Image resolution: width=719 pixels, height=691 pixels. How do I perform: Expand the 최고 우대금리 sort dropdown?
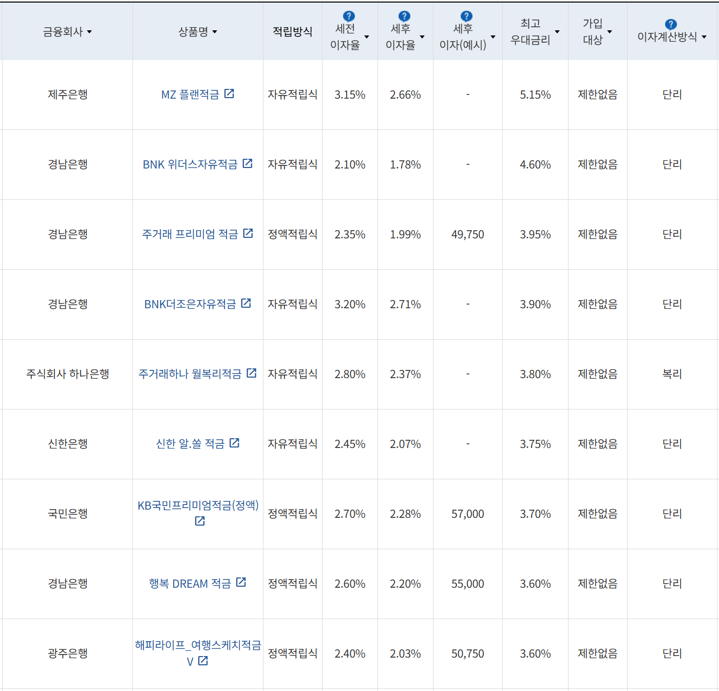pos(557,31)
